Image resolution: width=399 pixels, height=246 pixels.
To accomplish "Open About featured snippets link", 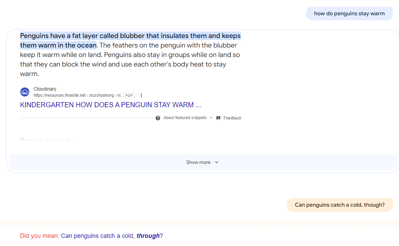I will 185,118.
